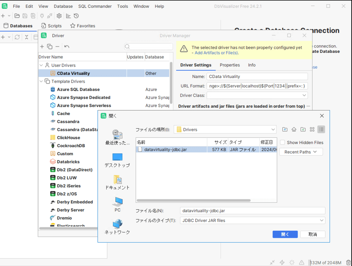352x266 pixels.
Task: Remove driver with minus icon
Action: 57,46
